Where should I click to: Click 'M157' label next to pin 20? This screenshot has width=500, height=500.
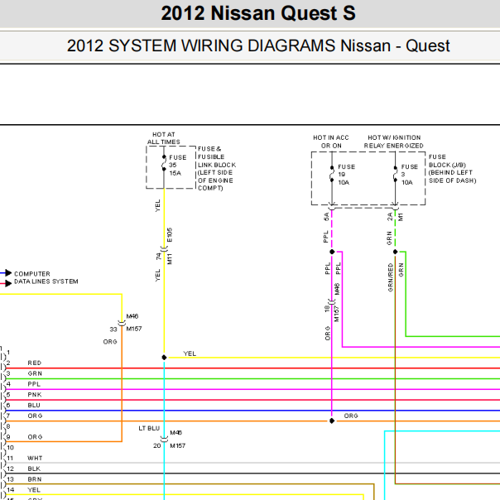pyautogui.click(x=178, y=445)
